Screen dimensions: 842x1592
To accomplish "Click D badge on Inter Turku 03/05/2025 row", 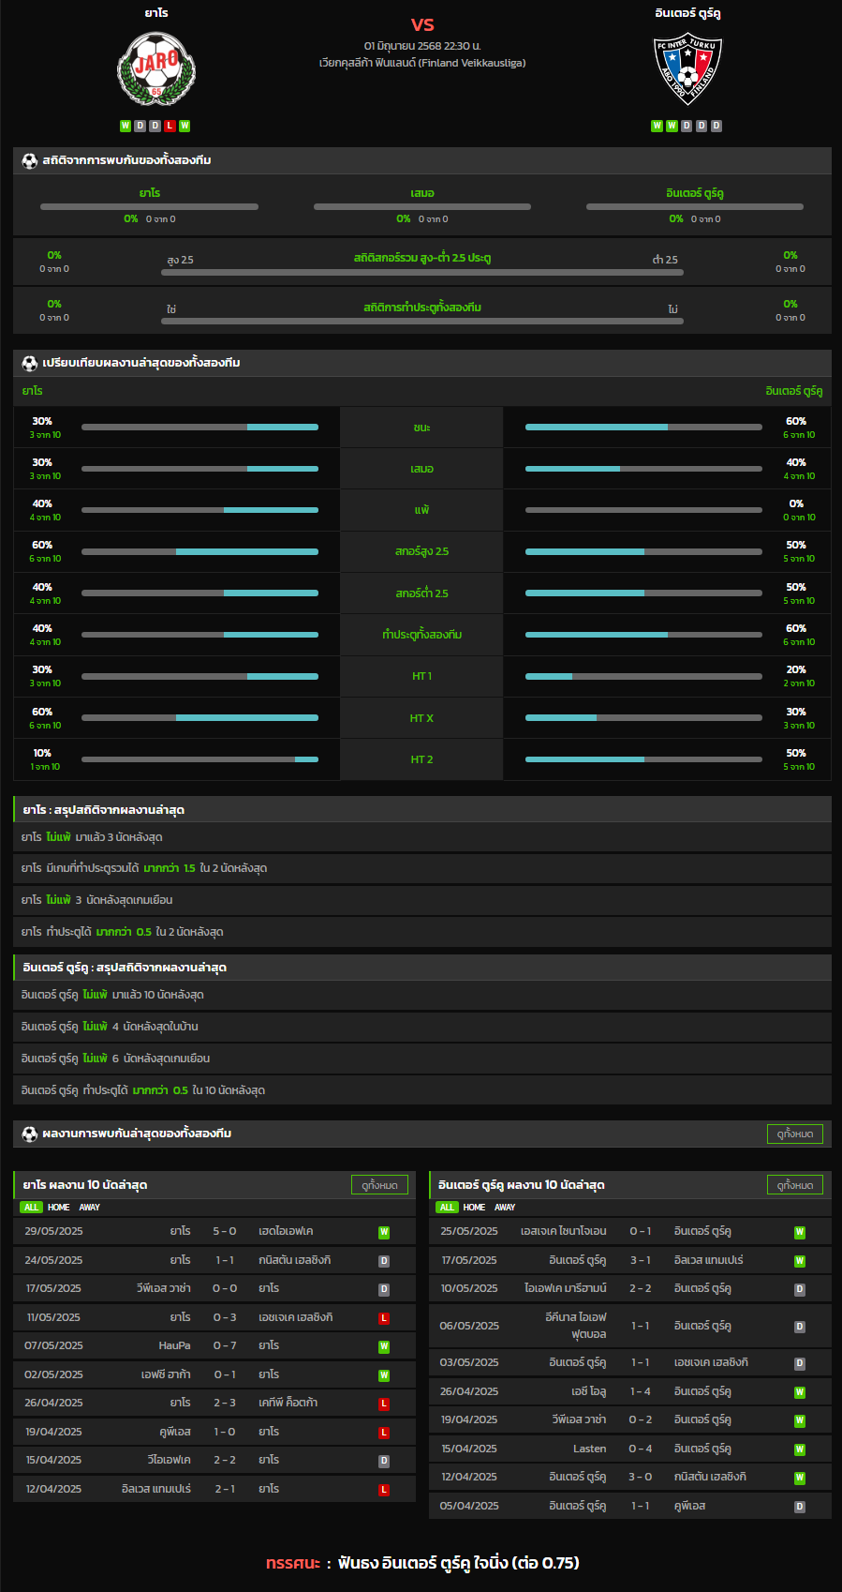I will (800, 1363).
